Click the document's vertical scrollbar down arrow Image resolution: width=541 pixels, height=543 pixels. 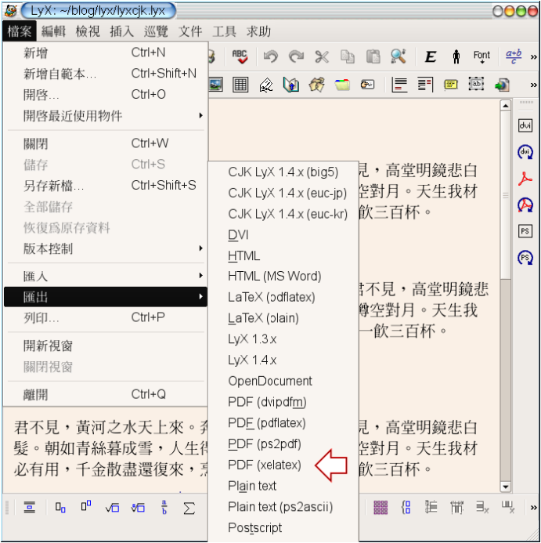505,487
